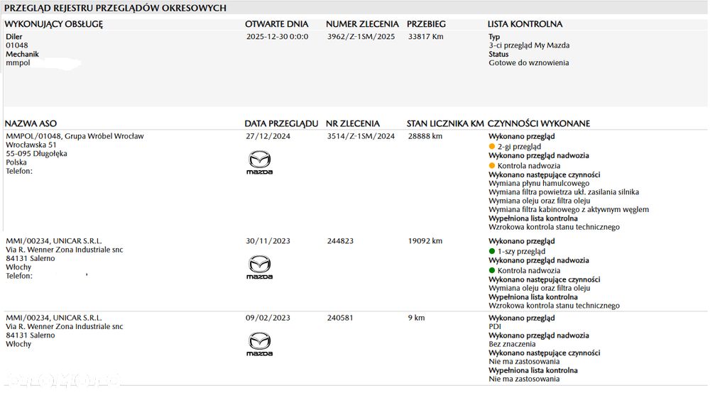This screenshot has height=395, width=710.
Task: Click the column header NR ZLECENIA
Action: 353,123
